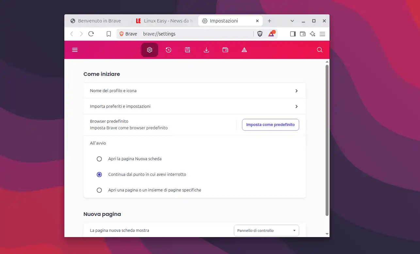This screenshot has height=254, width=420.
Task: Maximize the Brave window
Action: pos(314,21)
